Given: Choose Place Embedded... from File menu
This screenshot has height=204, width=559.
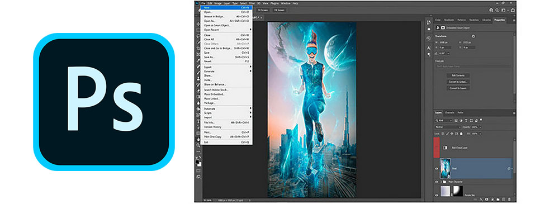Looking at the screenshot, I should pyautogui.click(x=227, y=94).
